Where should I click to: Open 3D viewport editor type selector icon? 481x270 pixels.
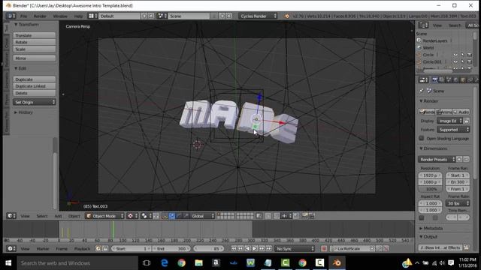pyautogui.click(x=11, y=216)
